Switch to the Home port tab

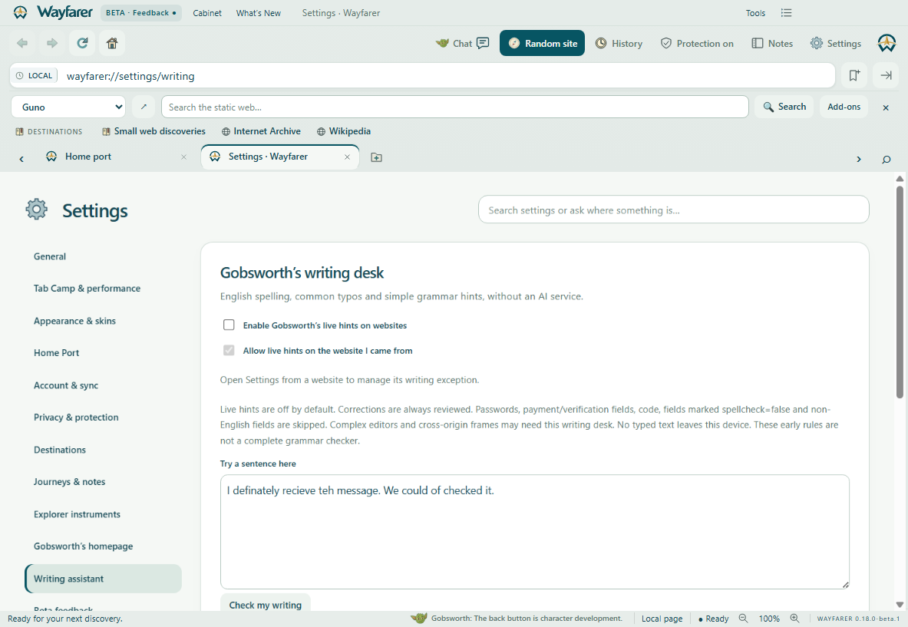point(87,157)
